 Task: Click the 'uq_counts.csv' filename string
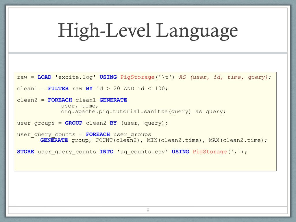143,152
